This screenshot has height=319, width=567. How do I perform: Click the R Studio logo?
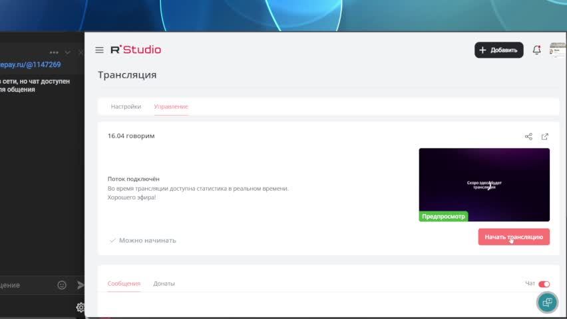click(x=136, y=50)
